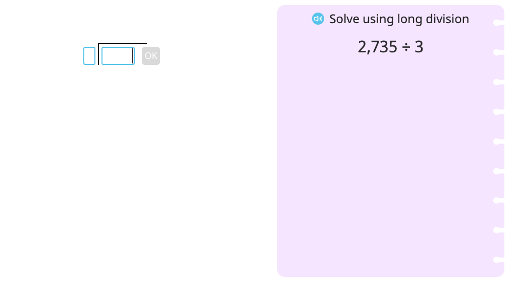Click the middle (fifth) notebook ring notch

coord(498,142)
